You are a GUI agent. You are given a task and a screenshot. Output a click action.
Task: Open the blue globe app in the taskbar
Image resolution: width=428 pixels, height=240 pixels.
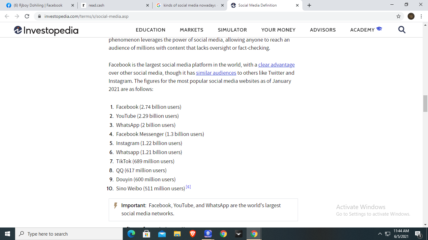point(208,234)
